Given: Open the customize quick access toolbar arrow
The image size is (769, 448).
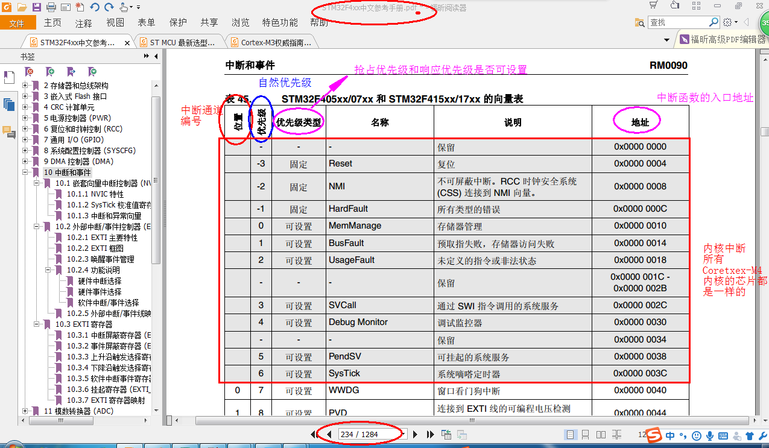Looking at the screenshot, I should pyautogui.click(x=139, y=7).
